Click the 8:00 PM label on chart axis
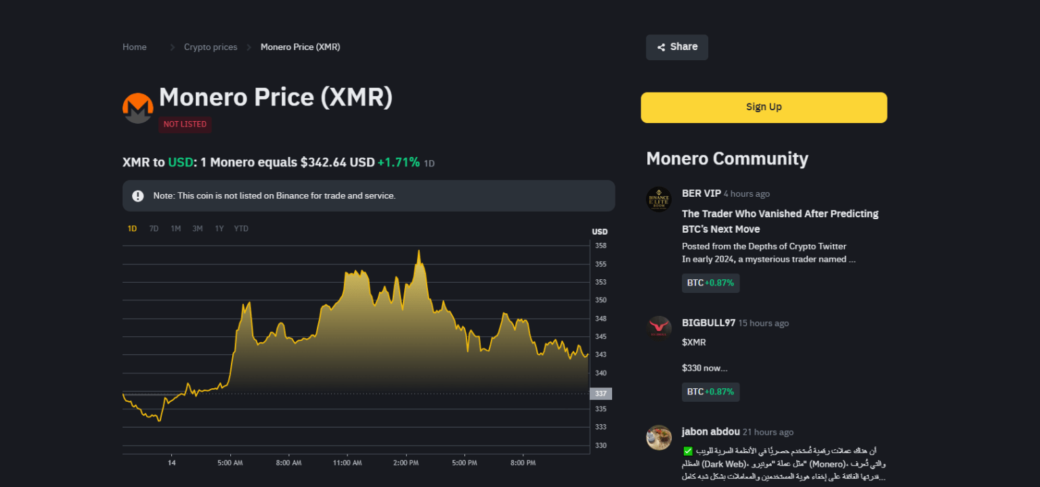 pyautogui.click(x=523, y=463)
